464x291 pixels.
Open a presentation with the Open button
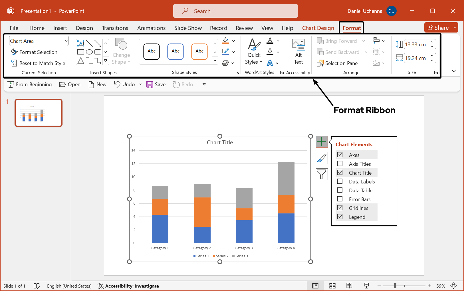[70, 84]
